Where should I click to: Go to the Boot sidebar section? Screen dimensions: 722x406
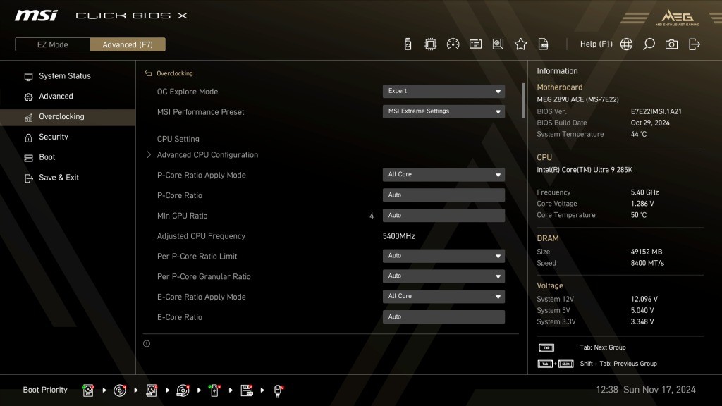(68, 157)
